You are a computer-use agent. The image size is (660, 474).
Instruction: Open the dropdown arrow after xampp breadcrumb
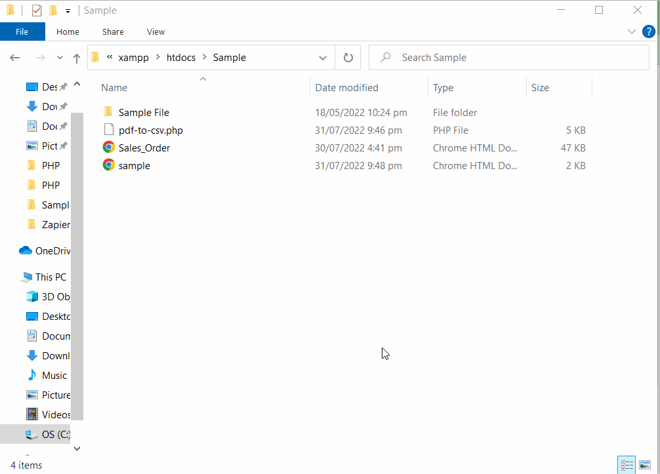pyautogui.click(x=158, y=57)
